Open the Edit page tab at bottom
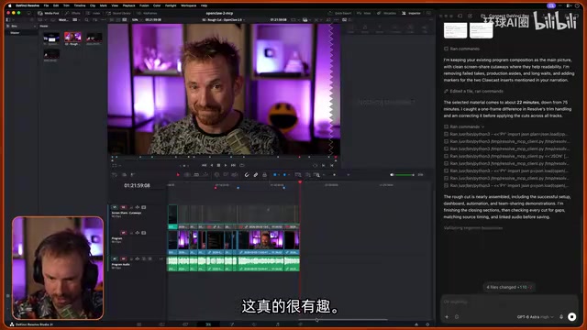This screenshot has height=330, width=587. [208, 324]
